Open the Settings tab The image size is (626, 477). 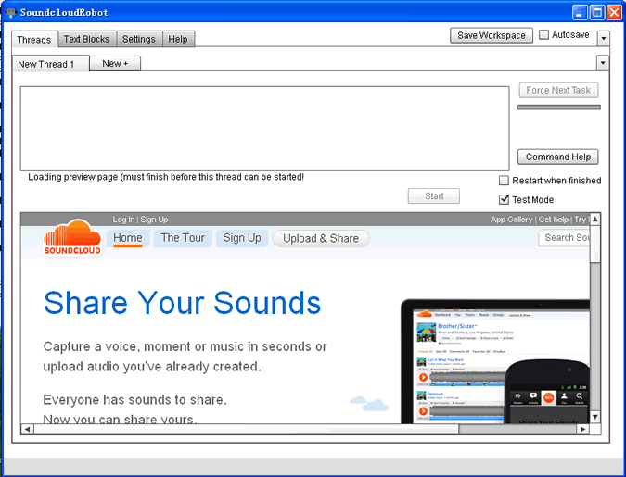139,39
